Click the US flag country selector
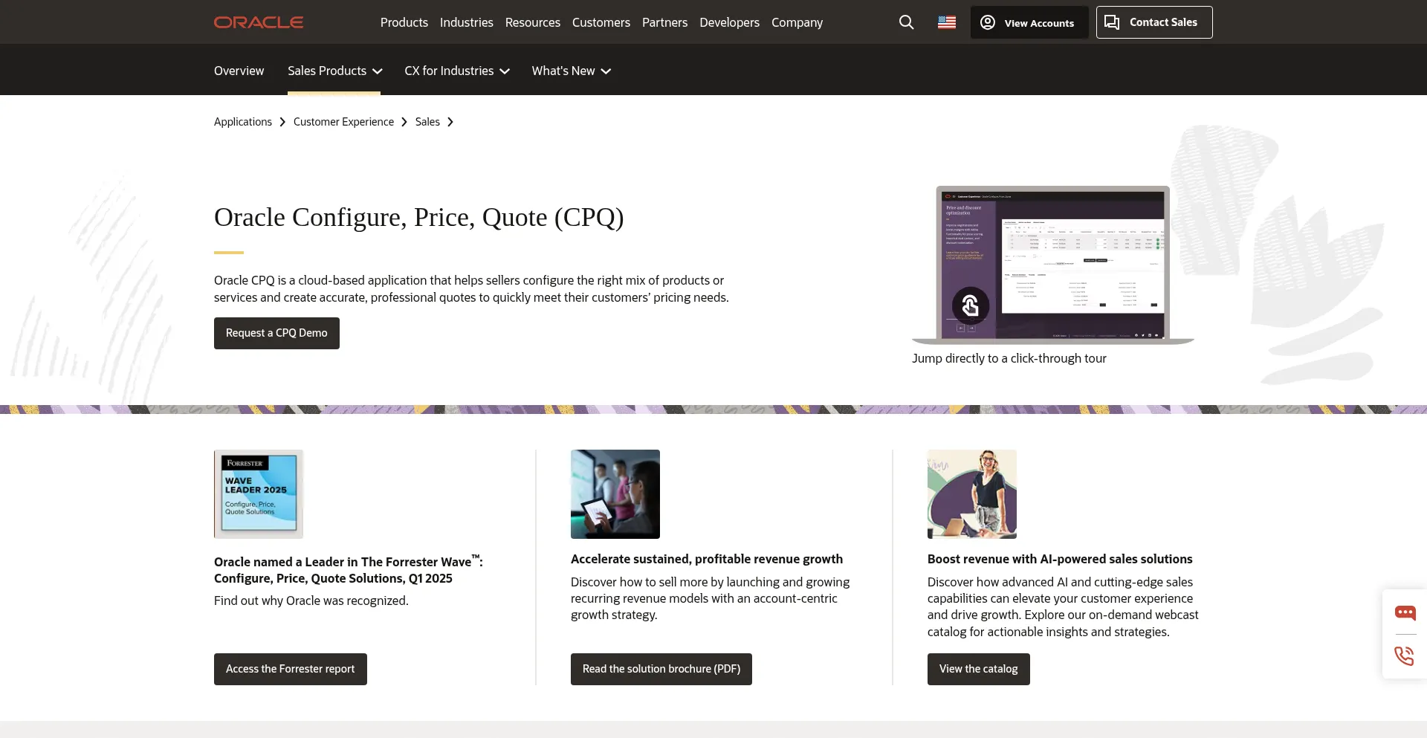The image size is (1427, 738). coord(946,22)
